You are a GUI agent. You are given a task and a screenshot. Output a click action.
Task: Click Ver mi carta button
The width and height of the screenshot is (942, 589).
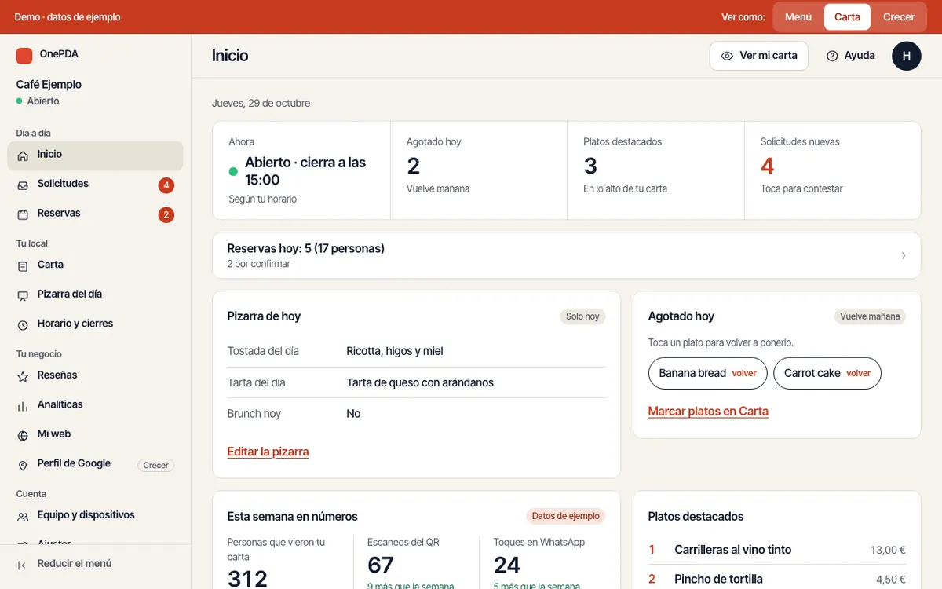[759, 56]
